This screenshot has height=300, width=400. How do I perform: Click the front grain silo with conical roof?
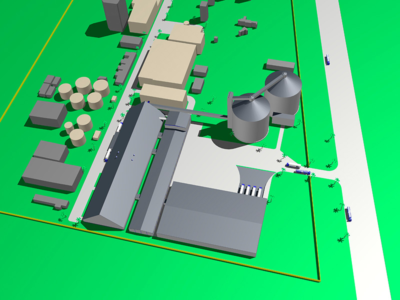[x=248, y=119]
